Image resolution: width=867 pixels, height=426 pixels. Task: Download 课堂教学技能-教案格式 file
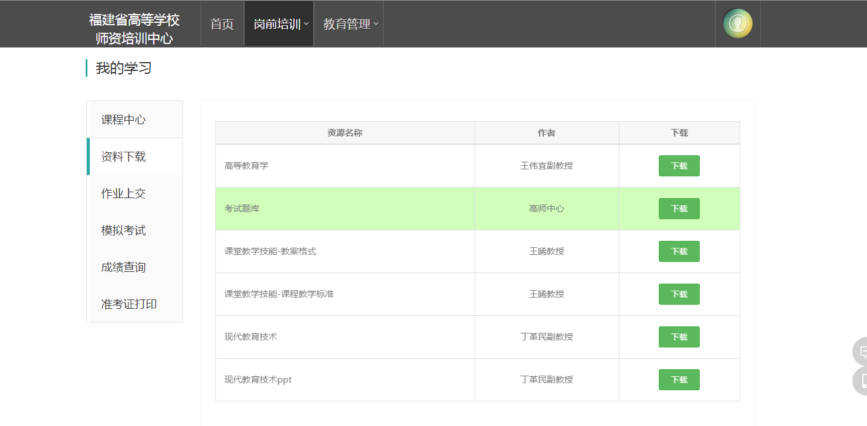tap(679, 251)
